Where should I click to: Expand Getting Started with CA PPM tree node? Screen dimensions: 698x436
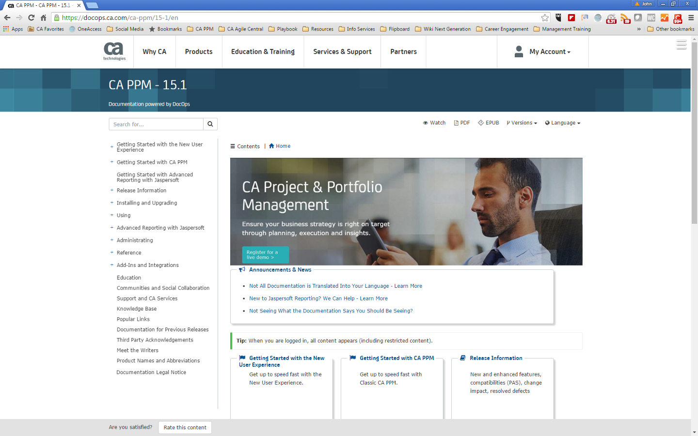point(112,162)
